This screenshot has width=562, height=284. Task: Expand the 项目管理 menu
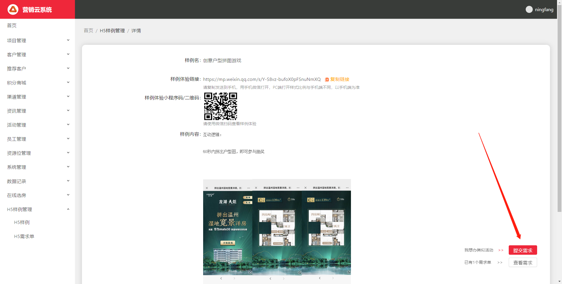[37, 40]
